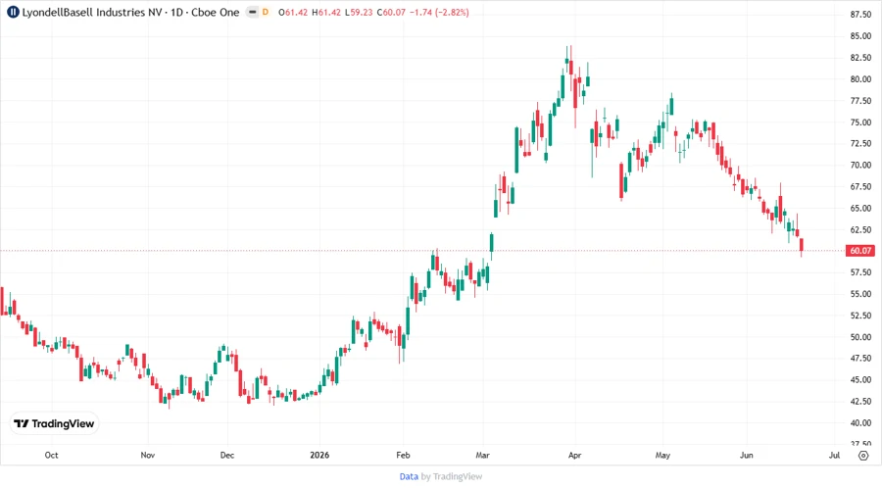The height and width of the screenshot is (488, 882).
Task: Click the LyondellBasell Industries NV title
Action: coord(92,12)
